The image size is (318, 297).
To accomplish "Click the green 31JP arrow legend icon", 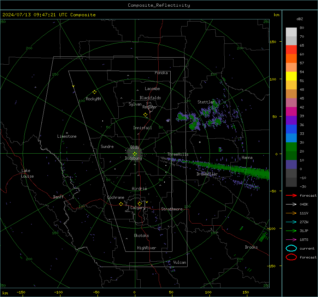I will [291, 231].
